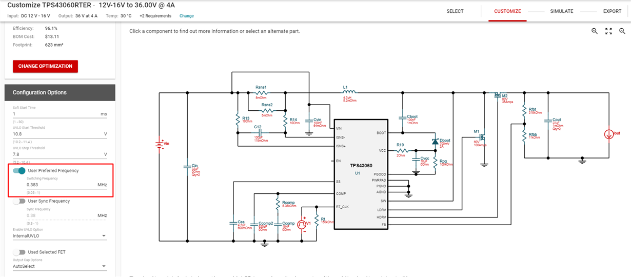Switch to the SIMULATE step

point(562,11)
